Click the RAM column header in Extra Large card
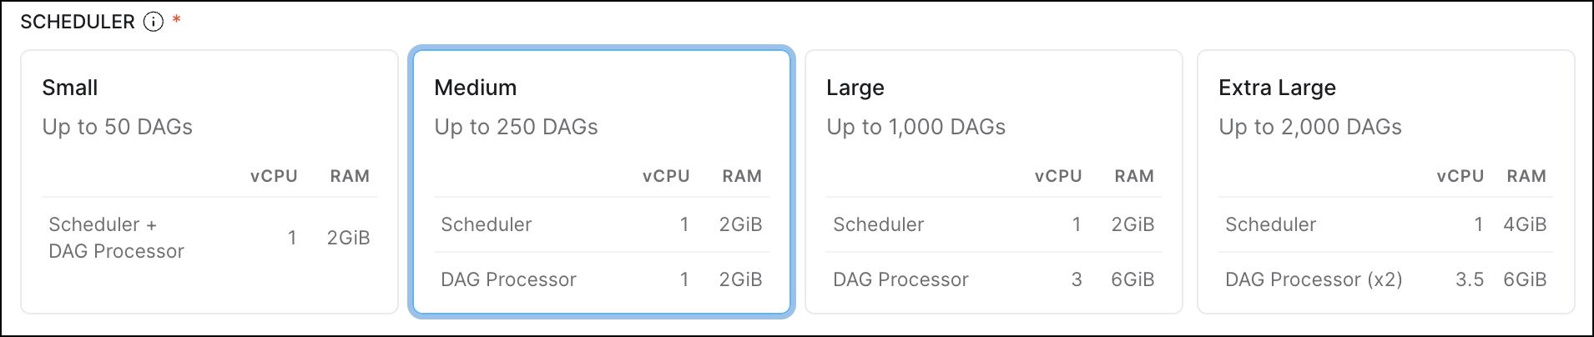Viewport: 1594px width, 337px height. pyautogui.click(x=1526, y=176)
